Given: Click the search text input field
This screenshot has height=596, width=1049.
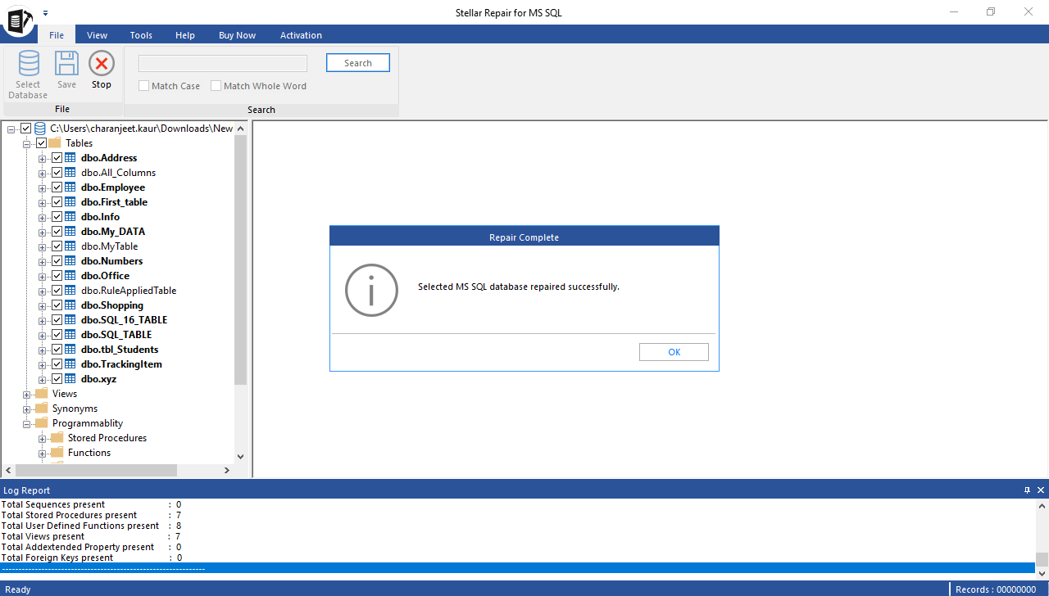Looking at the screenshot, I should [x=223, y=63].
